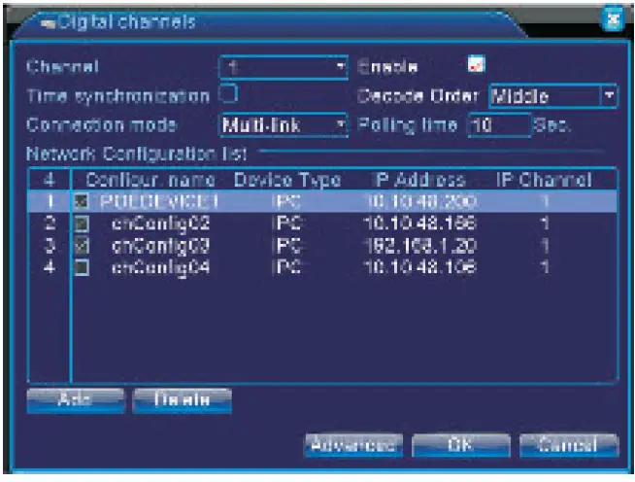The height and width of the screenshot is (482, 635).
Task: Click IP address 10.10.48.186
Action: point(419,224)
